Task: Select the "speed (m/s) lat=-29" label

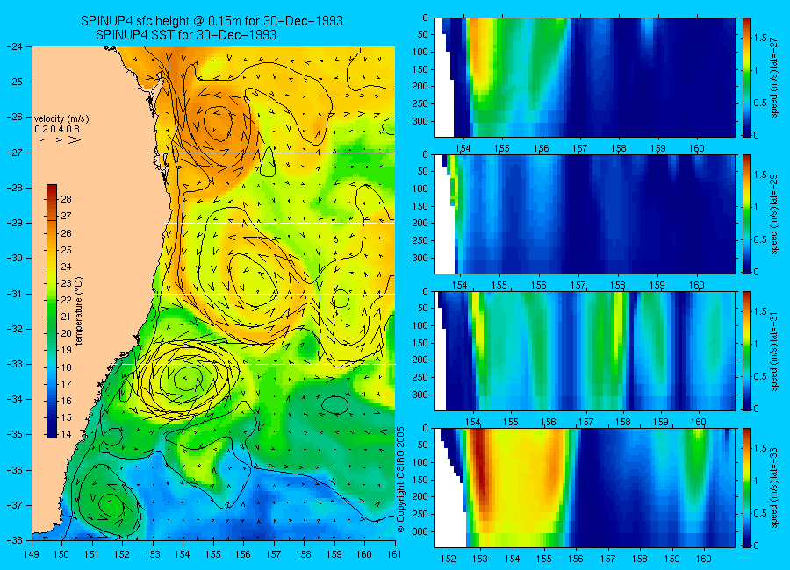Action: [775, 215]
